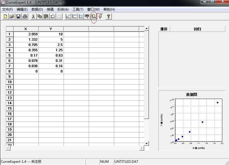Open an existing data file
Viewport: 229px width, 165px height.
click(x=12, y=16)
